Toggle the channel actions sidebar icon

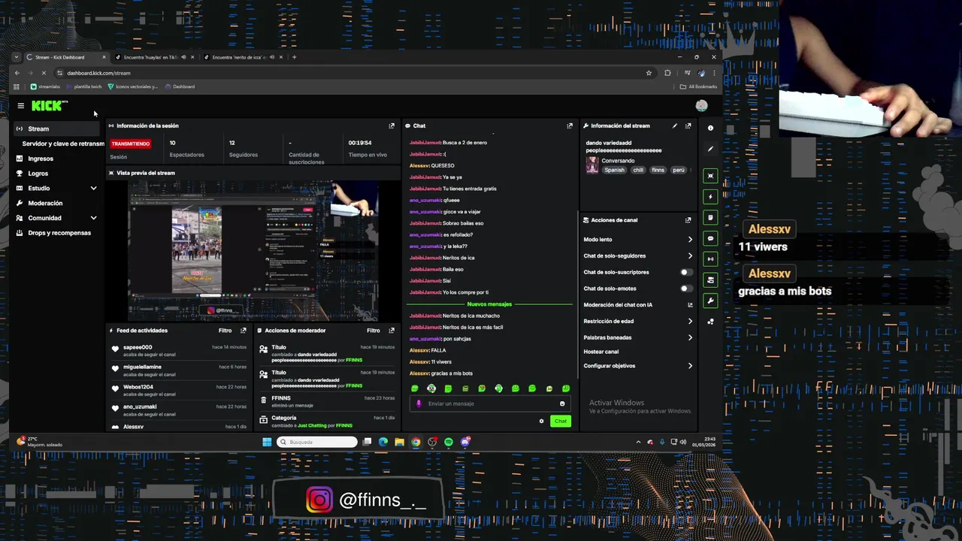coord(710,280)
